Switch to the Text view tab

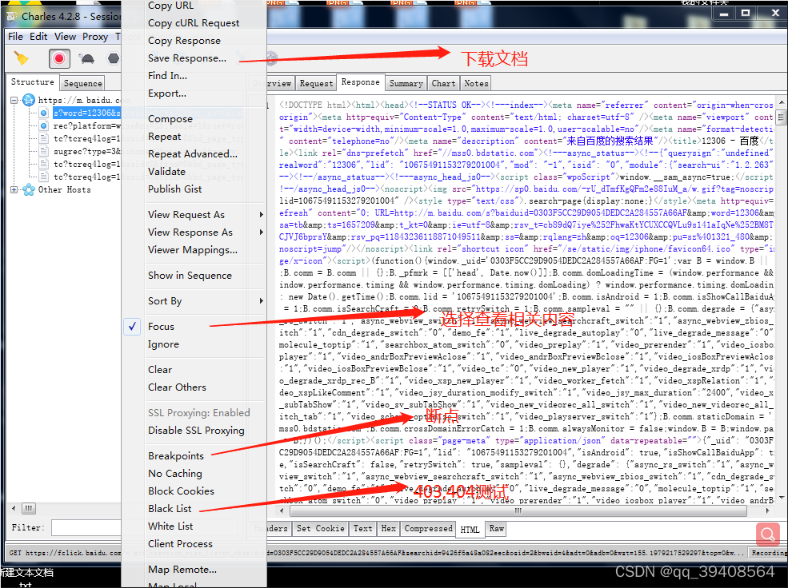[362, 528]
